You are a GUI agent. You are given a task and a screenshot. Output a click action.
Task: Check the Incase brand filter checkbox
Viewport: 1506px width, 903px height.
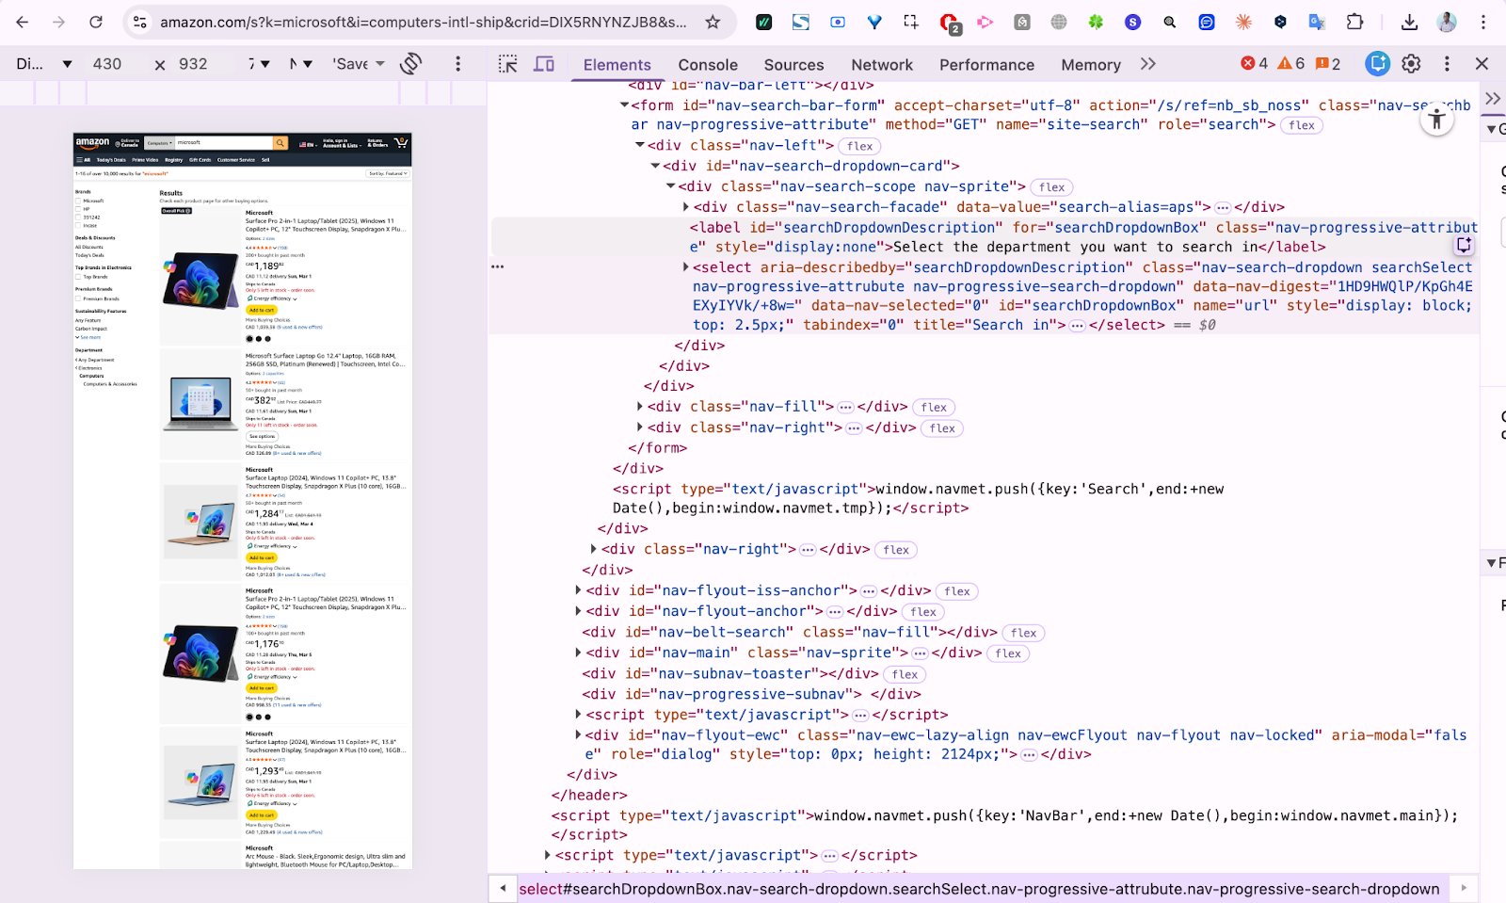78,224
